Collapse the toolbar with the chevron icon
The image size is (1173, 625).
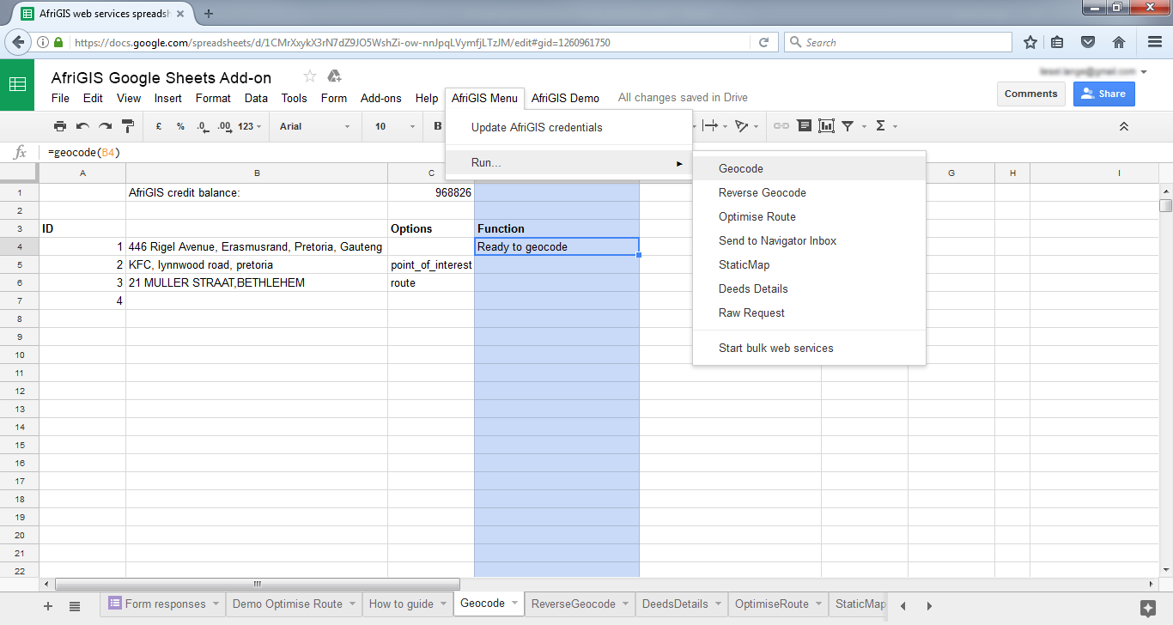[1124, 125]
